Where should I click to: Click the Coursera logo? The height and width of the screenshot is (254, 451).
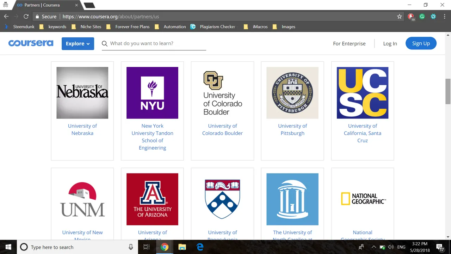tap(31, 43)
